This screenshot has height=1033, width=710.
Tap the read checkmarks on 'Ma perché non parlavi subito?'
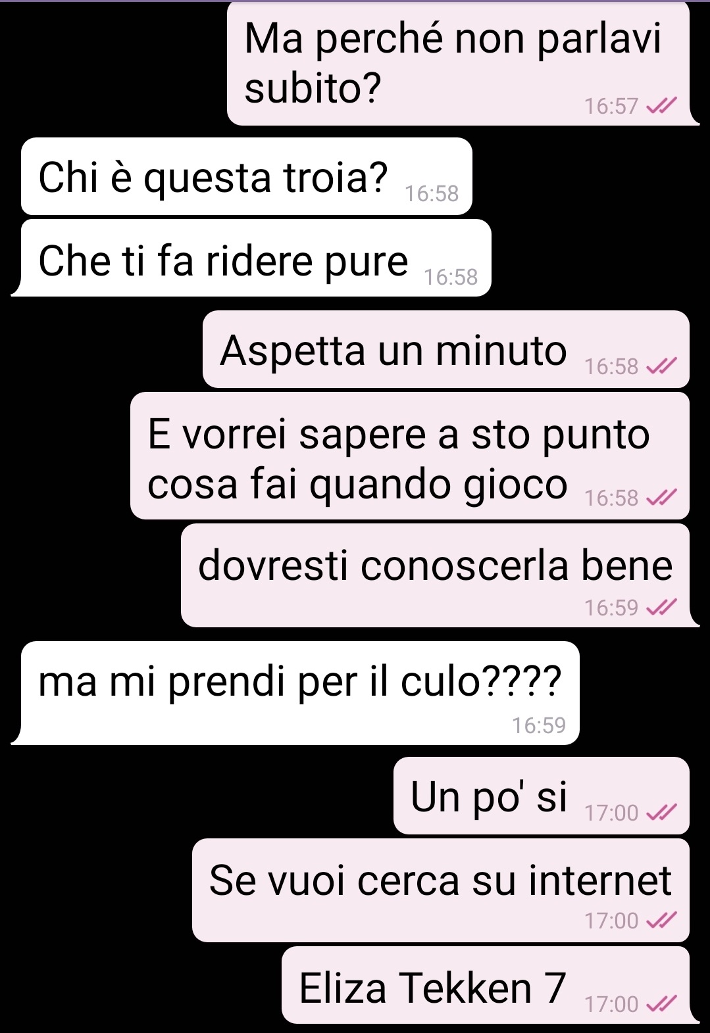pos(661,105)
